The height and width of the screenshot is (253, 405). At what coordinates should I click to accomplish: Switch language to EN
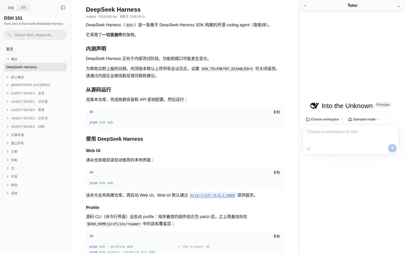(x=23, y=8)
